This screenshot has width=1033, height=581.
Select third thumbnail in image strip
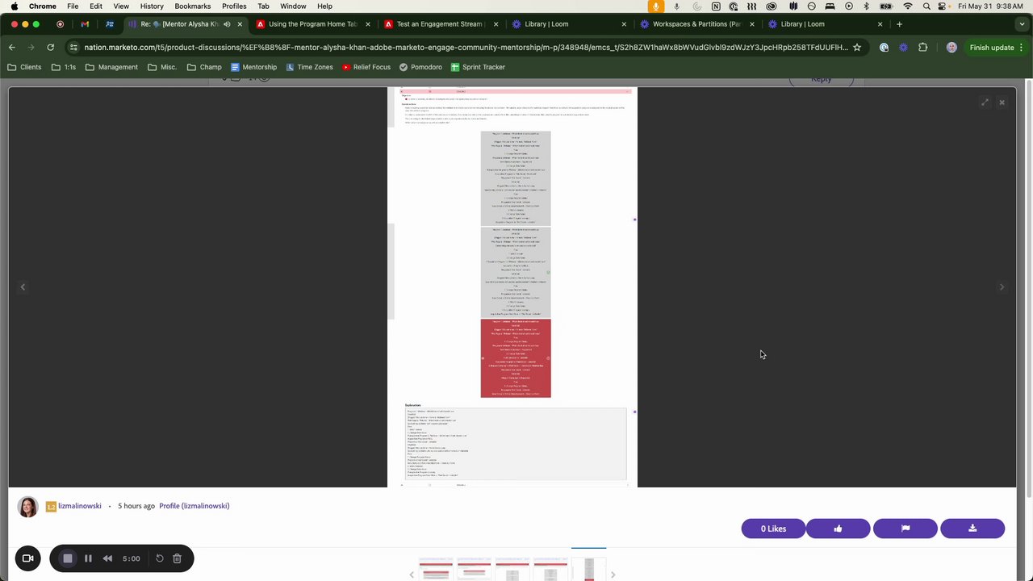tap(512, 569)
